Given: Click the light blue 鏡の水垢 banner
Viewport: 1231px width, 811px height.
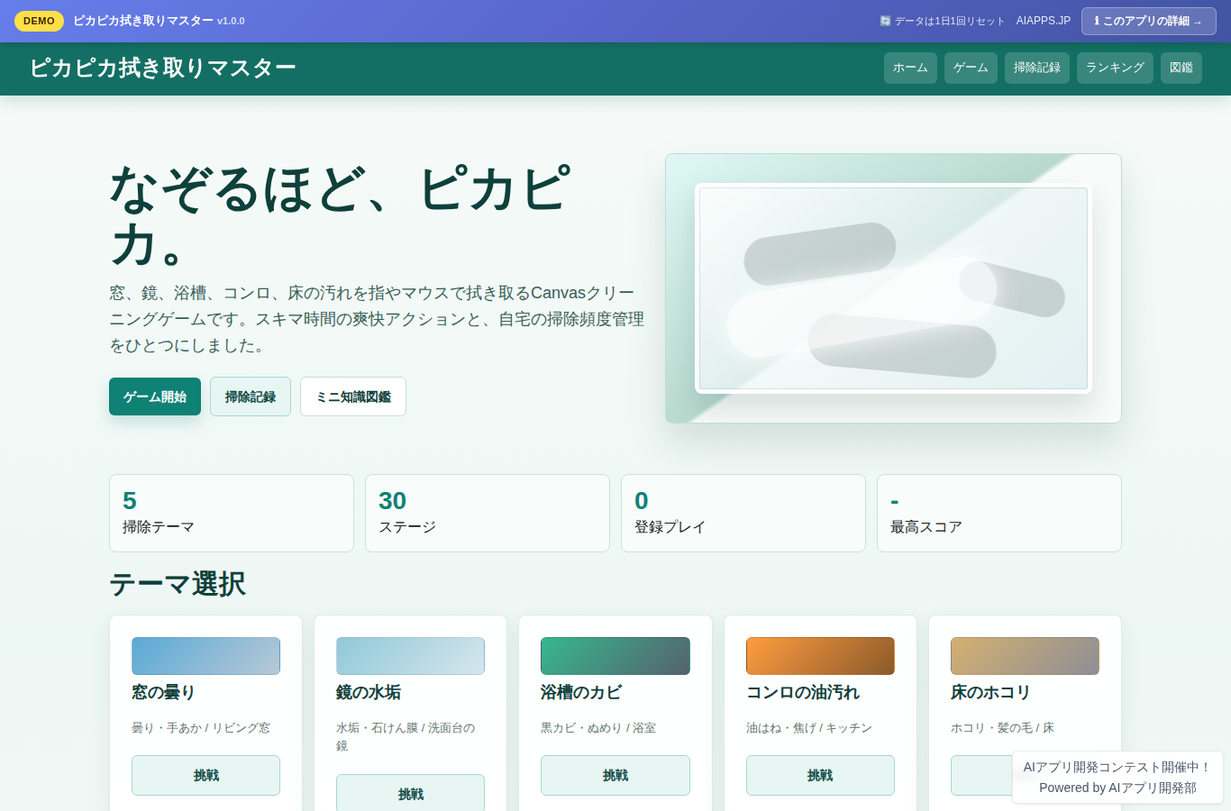Looking at the screenshot, I should pos(410,656).
